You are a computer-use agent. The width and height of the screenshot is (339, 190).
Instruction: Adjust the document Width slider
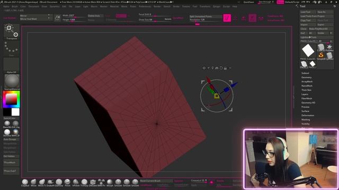(74, 15)
